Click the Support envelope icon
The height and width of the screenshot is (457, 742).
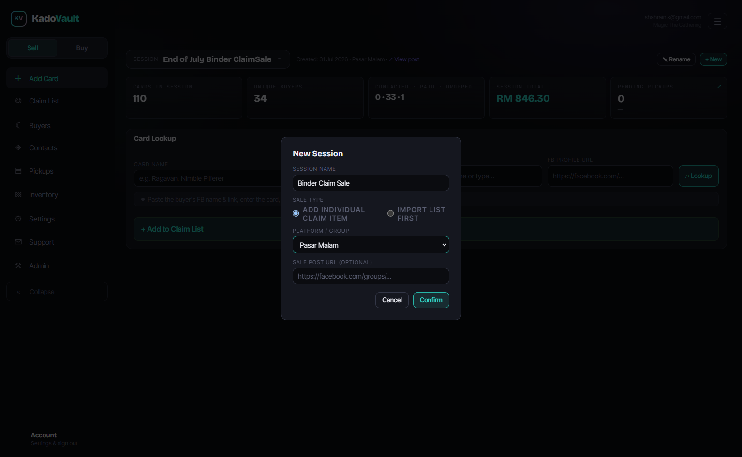18,242
